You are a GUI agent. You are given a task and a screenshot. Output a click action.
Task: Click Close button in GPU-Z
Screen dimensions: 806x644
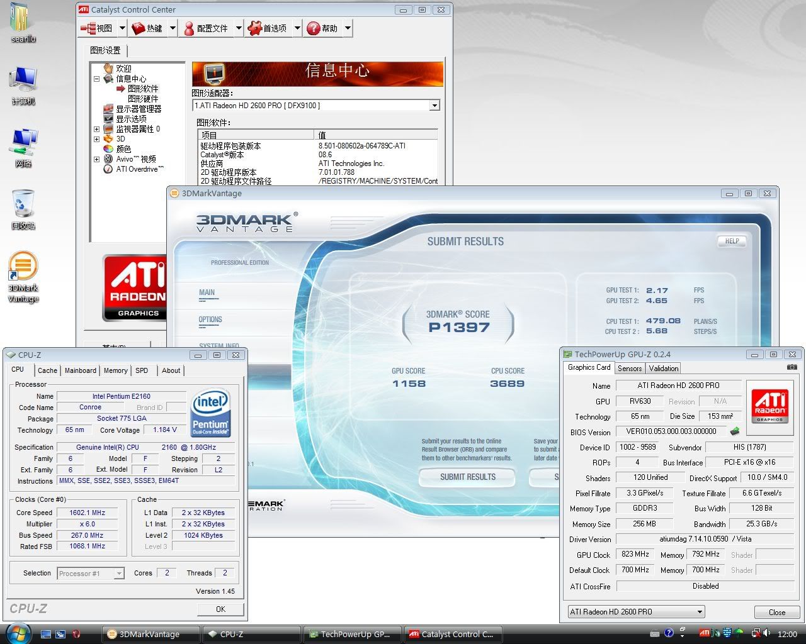point(777,612)
